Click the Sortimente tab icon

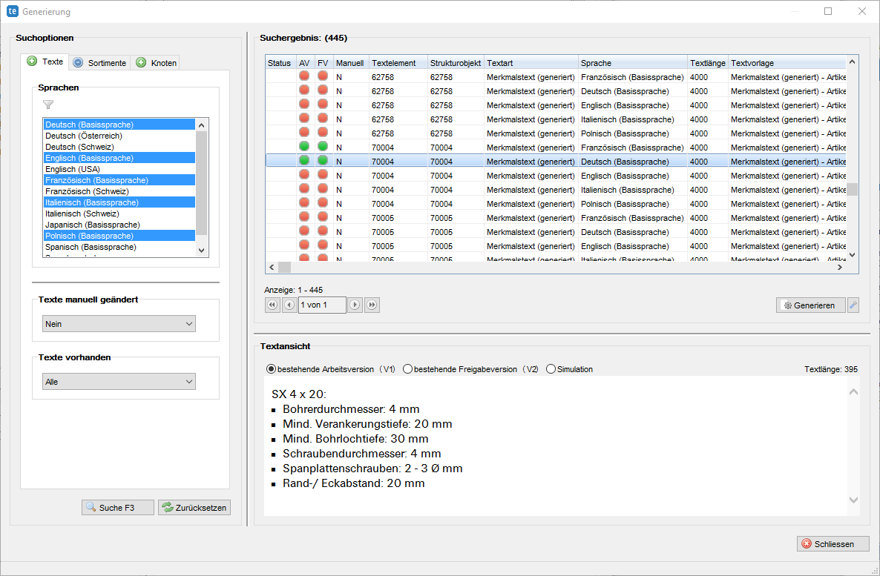pyautogui.click(x=78, y=63)
